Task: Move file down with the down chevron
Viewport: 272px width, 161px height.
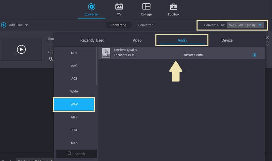Action: [x=267, y=45]
